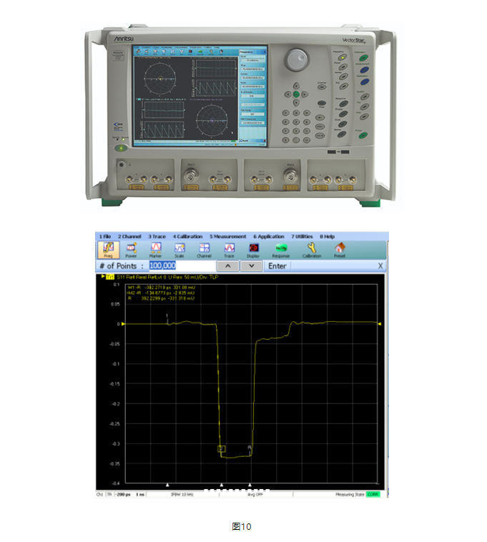487x542 pixels.
Task: Click the Display toolbar icon
Action: tap(253, 248)
